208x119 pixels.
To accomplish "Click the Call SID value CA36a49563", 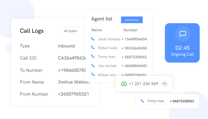I will click(x=72, y=58).
